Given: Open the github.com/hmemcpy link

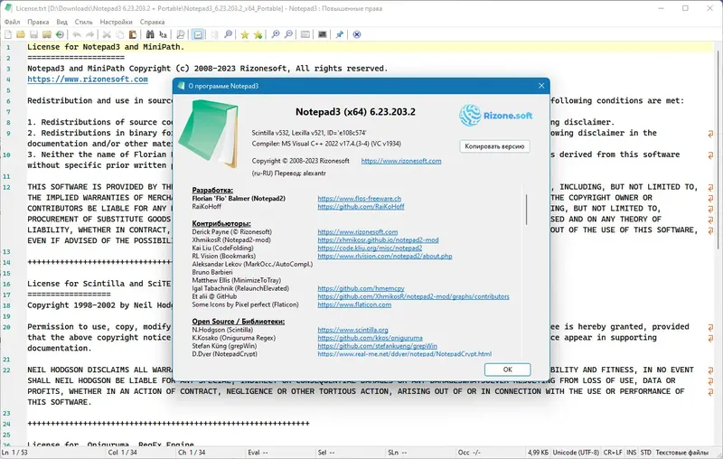Looking at the screenshot, I should [361, 288].
